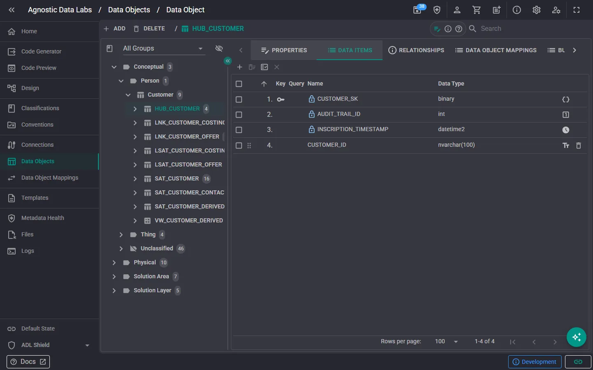593x370 pixels.
Task: Open Code Generator in sidebar
Action: pos(49,52)
